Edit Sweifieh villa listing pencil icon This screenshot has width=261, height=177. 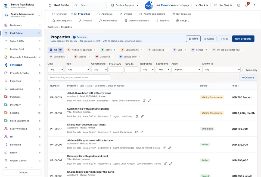(x=142, y=116)
